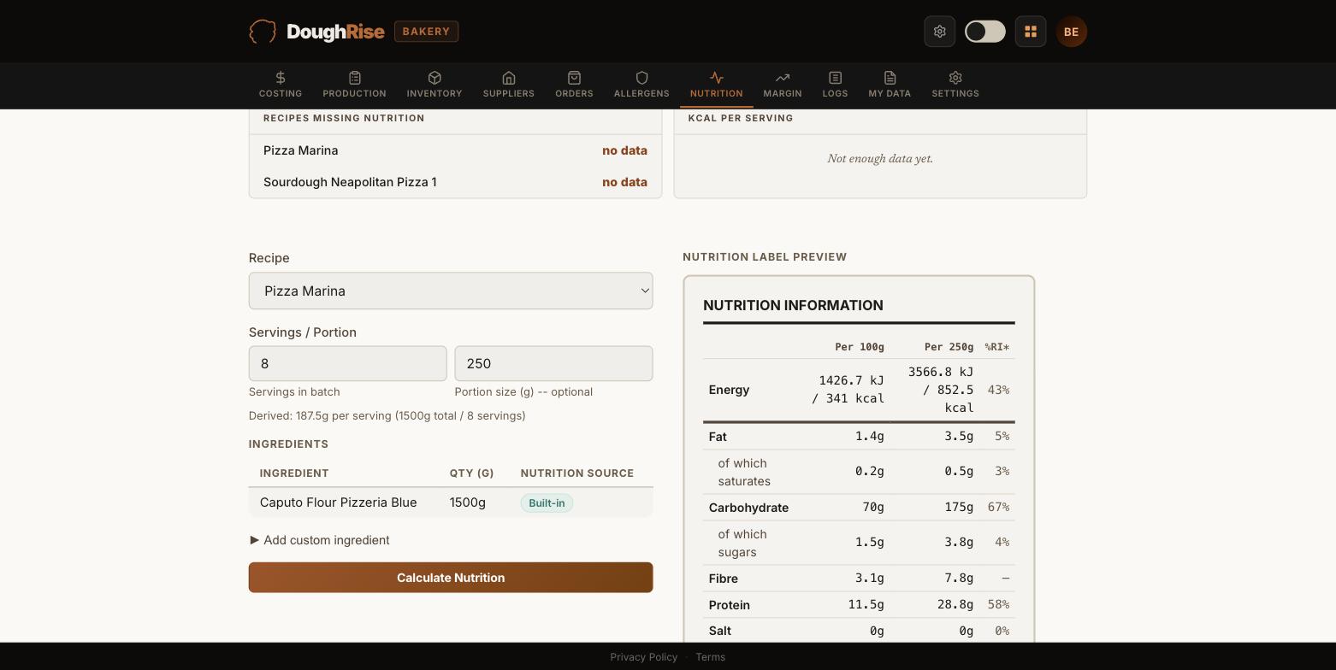Click the Carbohydrate row label
The width and height of the screenshot is (1336, 670).
pyautogui.click(x=748, y=508)
